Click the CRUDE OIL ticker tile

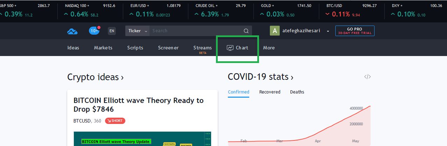pyautogui.click(x=221, y=11)
